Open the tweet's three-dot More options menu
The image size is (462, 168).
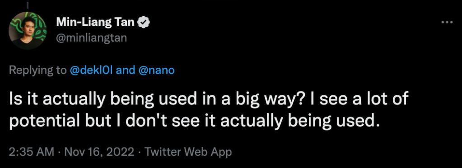coord(447,23)
